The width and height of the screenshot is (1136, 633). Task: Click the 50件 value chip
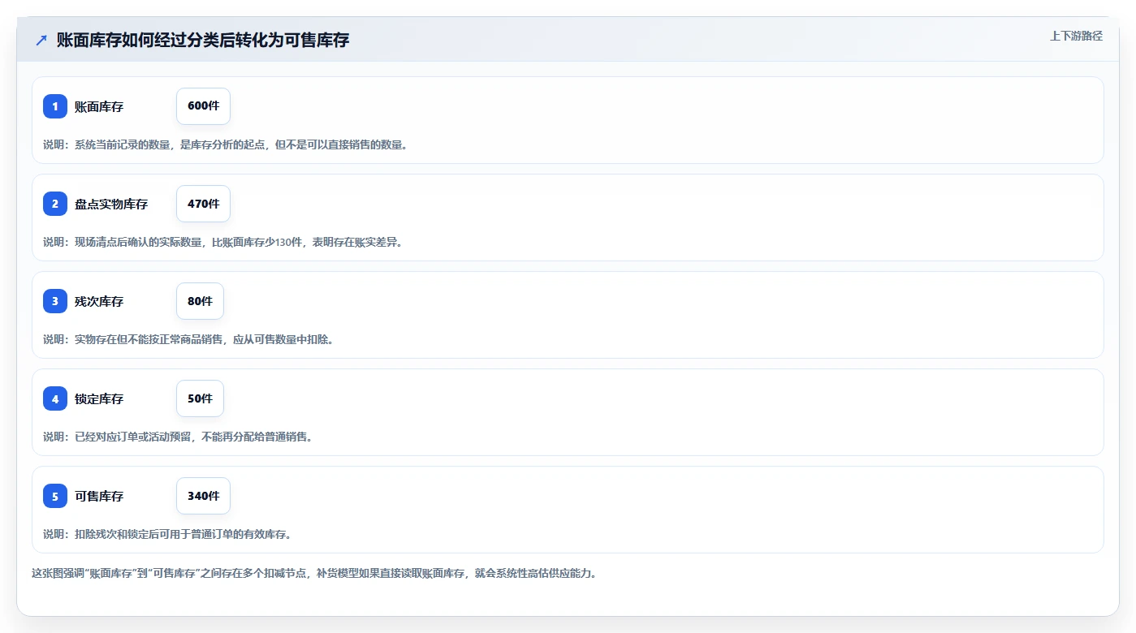[200, 398]
